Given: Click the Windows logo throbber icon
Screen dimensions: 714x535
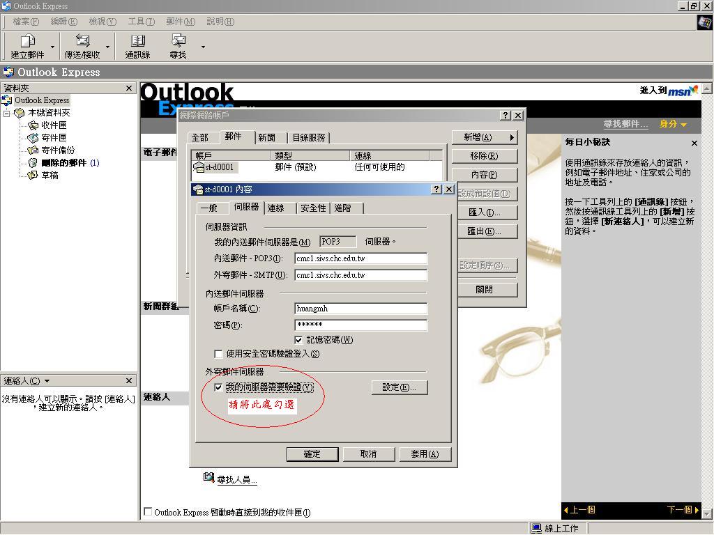Looking at the screenshot, I should point(705,22).
